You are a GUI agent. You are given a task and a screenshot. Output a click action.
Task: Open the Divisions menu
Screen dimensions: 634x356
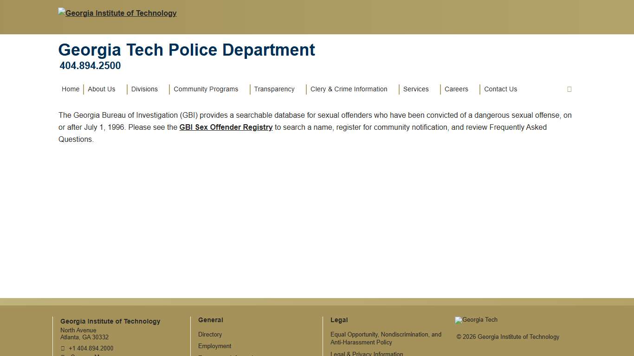point(144,89)
